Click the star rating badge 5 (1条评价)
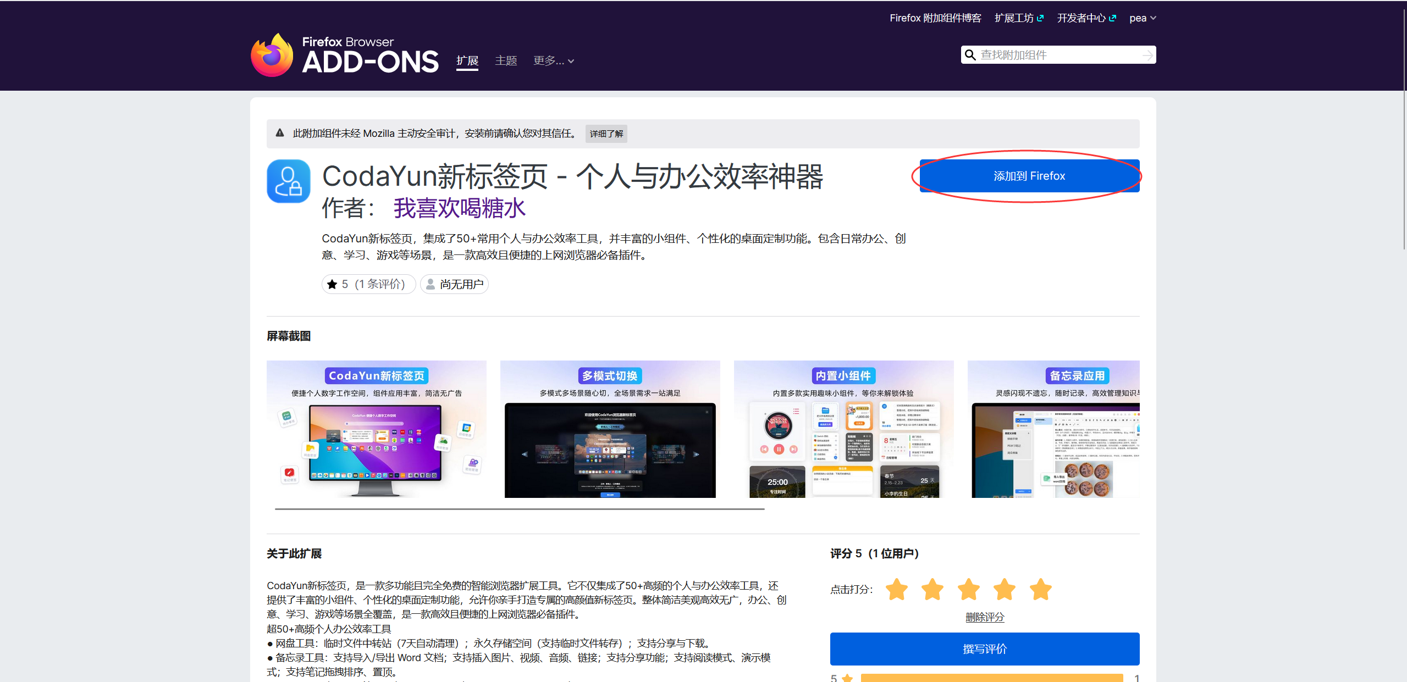 368,284
